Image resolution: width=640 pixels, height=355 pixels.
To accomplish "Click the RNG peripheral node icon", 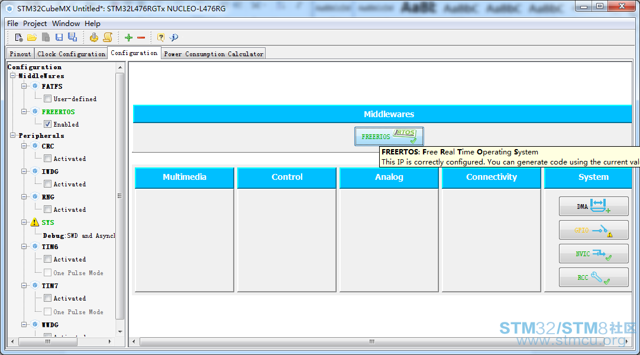I will click(x=35, y=196).
